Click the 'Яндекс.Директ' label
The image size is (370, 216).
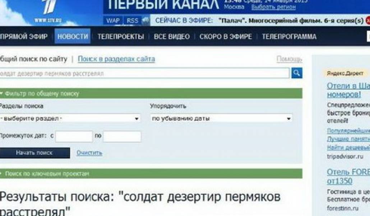pos(345,73)
